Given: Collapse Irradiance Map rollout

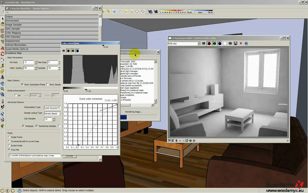Looking at the screenshot, I should pyautogui.click(x=33, y=53).
